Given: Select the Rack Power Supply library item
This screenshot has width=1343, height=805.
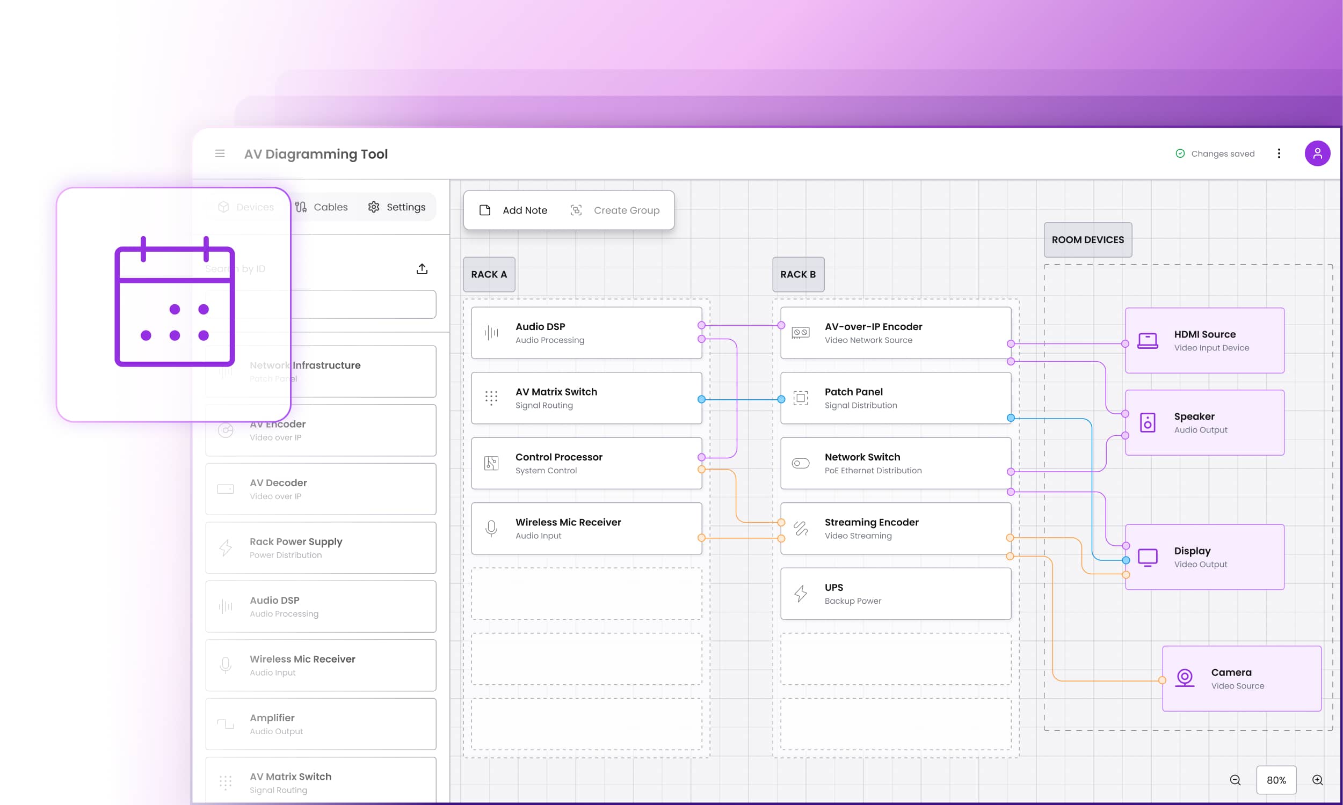Looking at the screenshot, I should coord(321,548).
